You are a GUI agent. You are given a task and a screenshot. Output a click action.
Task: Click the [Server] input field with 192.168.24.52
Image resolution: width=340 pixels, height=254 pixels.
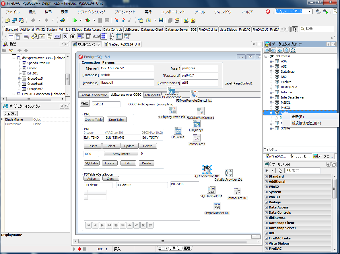pyautogui.click(x=127, y=68)
